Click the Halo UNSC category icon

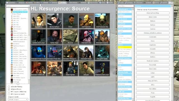pyautogui.click(x=12, y=16)
